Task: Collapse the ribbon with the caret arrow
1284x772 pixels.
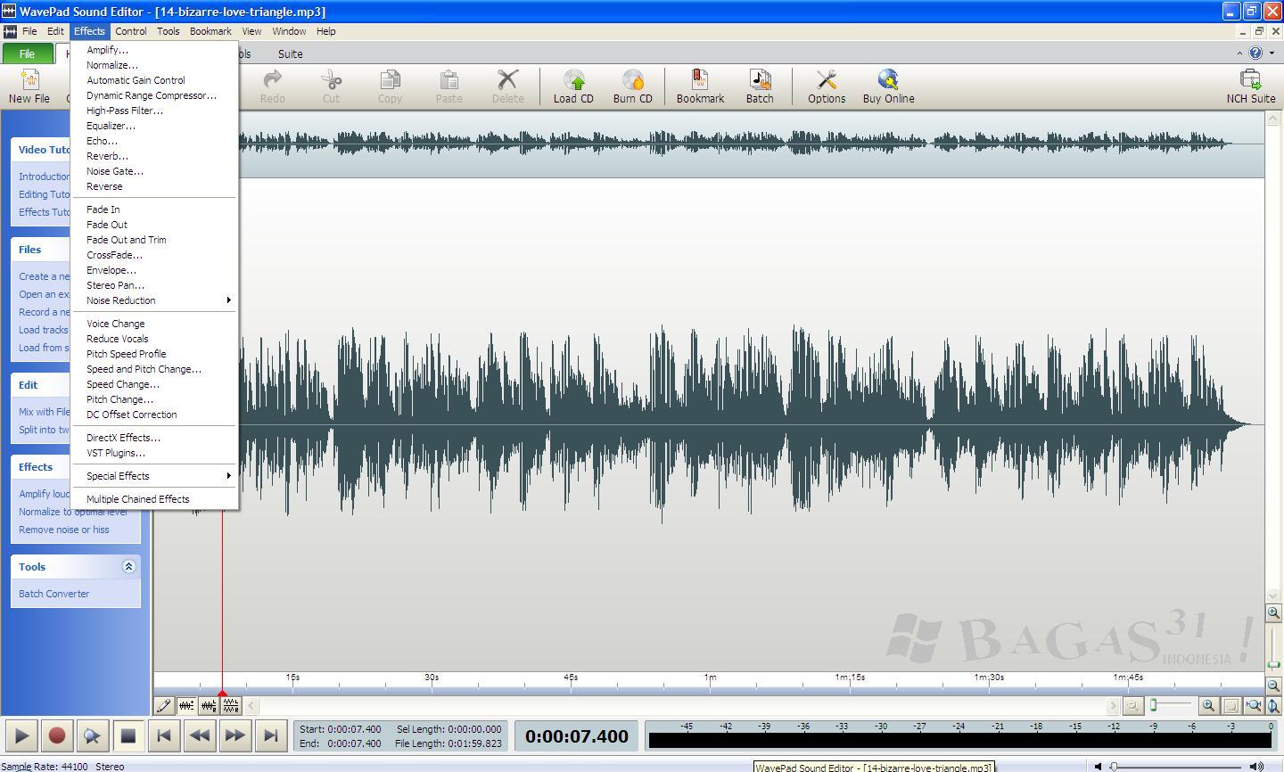Action: [x=1239, y=53]
